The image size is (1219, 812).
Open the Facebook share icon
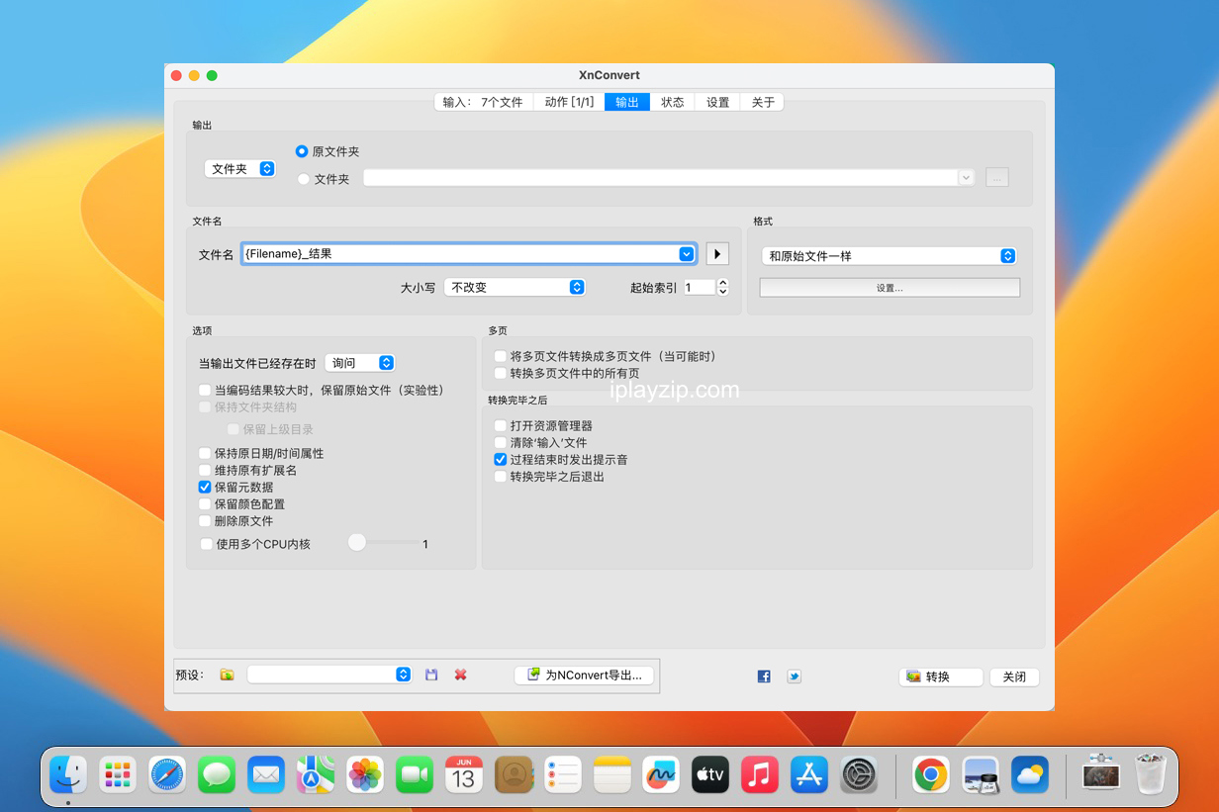click(x=764, y=677)
